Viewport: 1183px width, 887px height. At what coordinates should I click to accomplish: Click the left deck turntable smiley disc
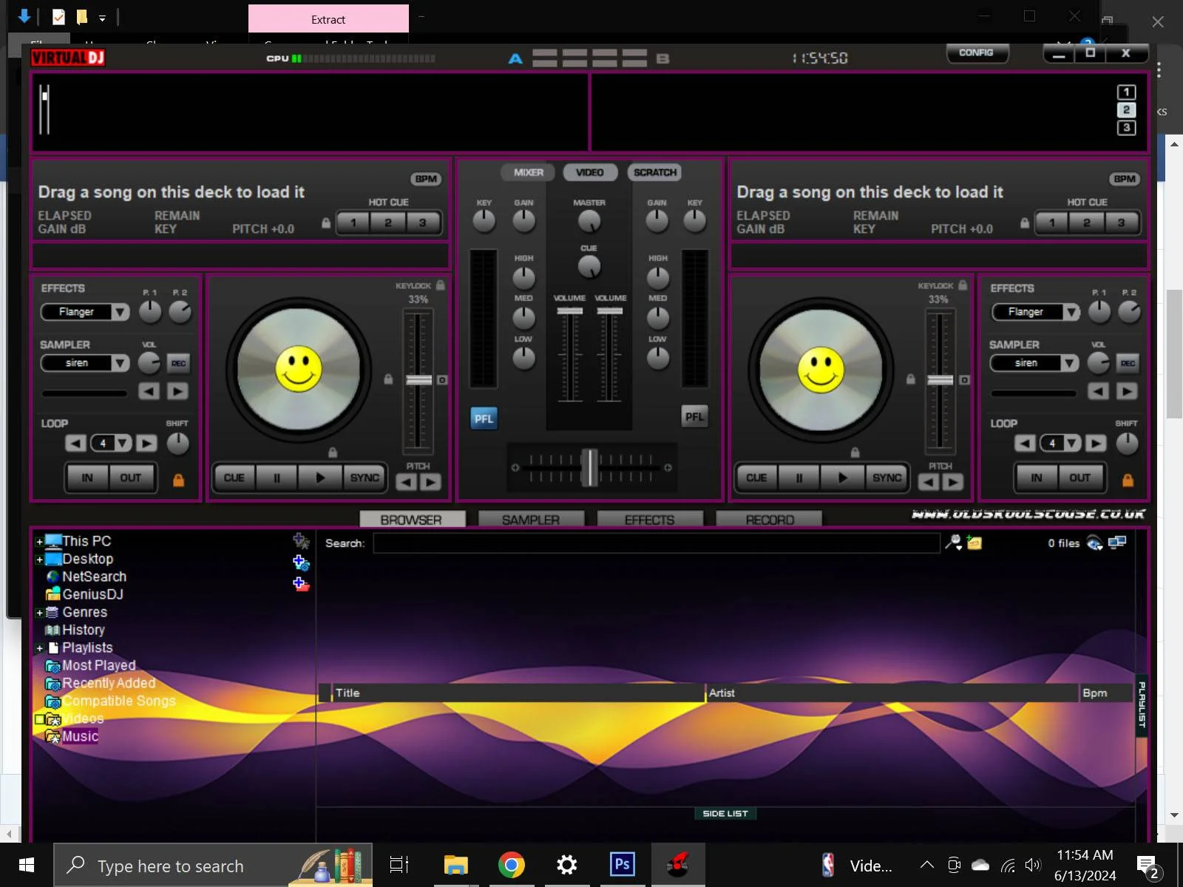coord(299,370)
